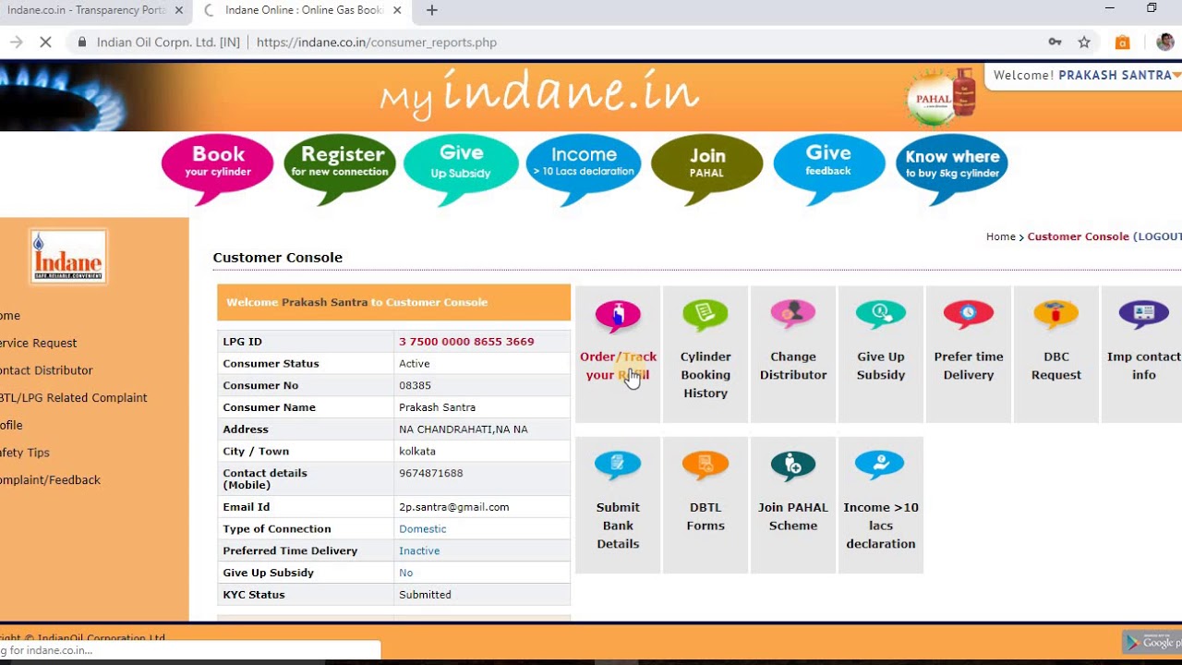Click the pink Book your cylinder bubble
1182x665 pixels.
218,167
